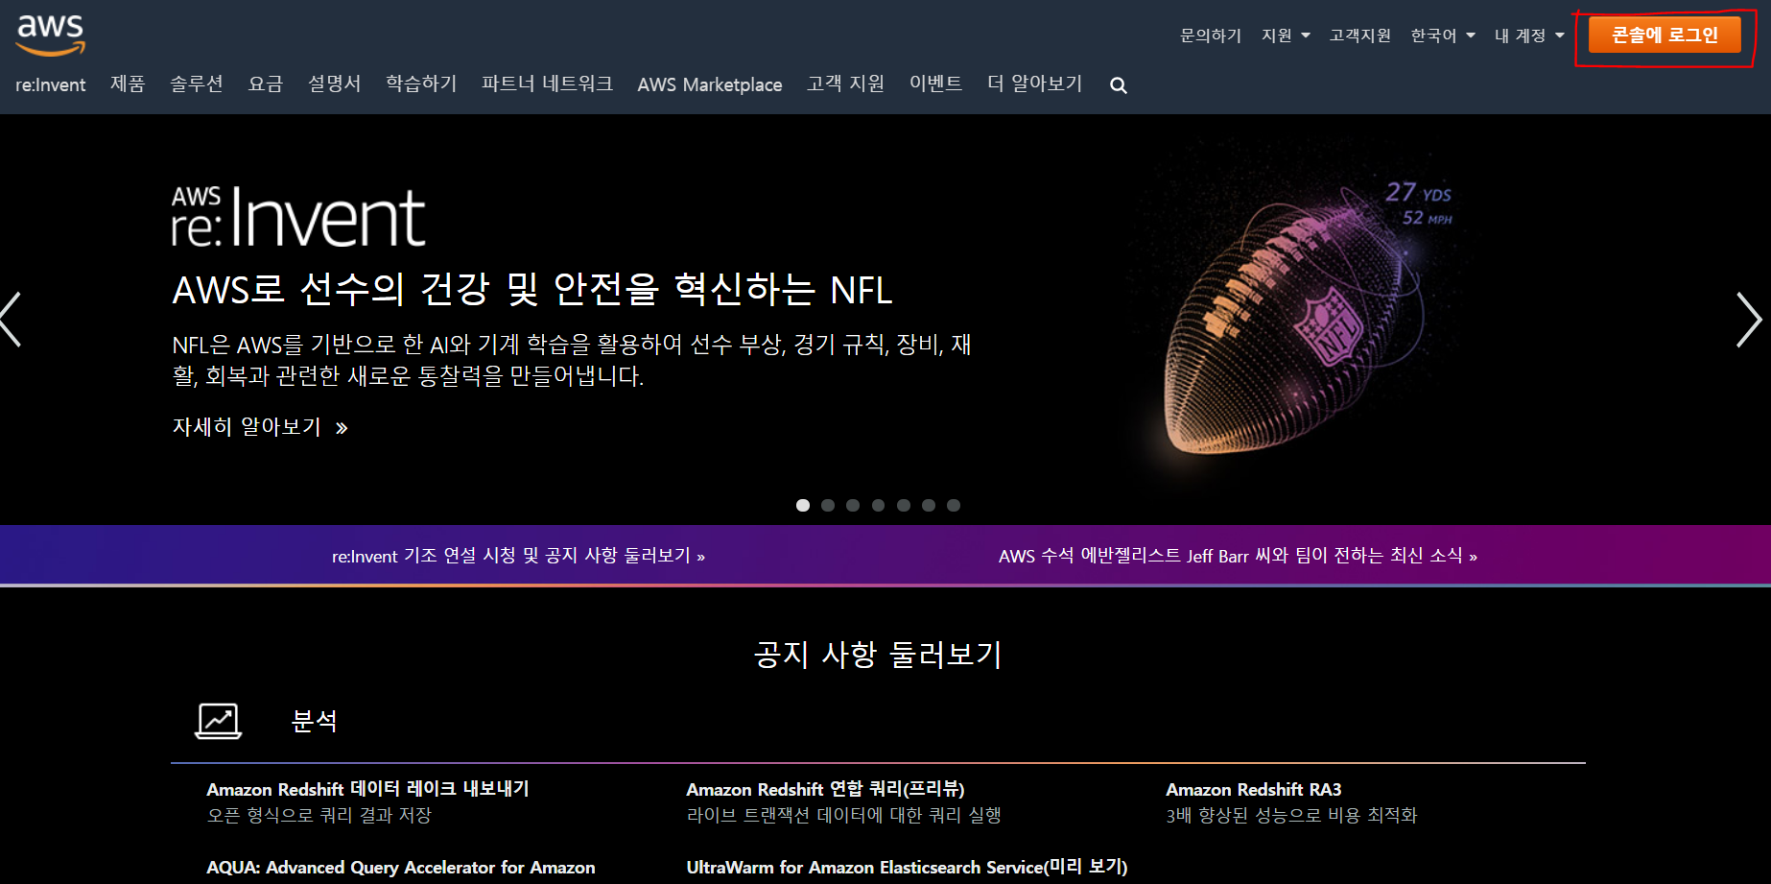Click 라이브 트랜잭션 데이터에 대한 쿼리 실행
The height and width of the screenshot is (884, 1771).
pos(843,815)
